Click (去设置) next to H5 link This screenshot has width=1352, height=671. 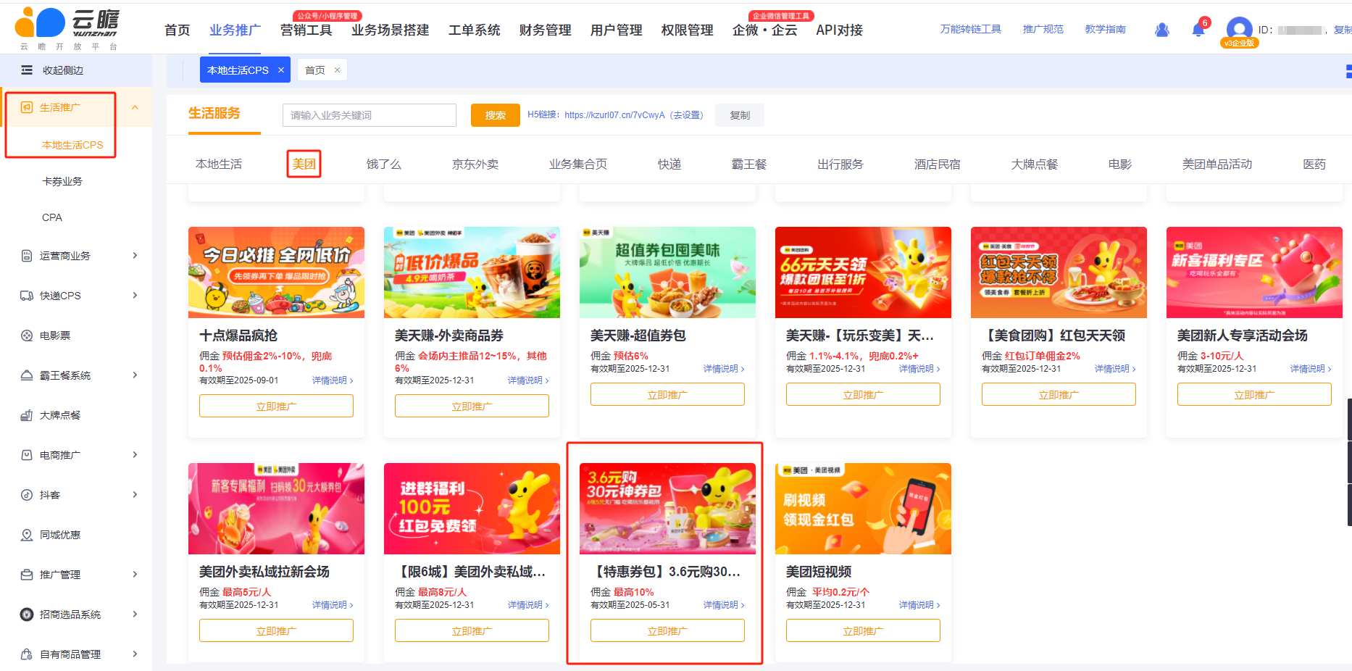click(686, 115)
